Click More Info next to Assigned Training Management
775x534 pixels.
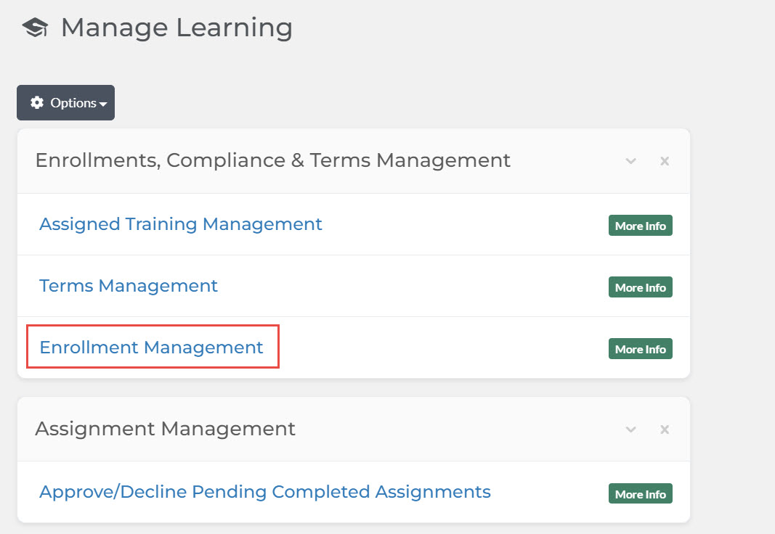[640, 226]
